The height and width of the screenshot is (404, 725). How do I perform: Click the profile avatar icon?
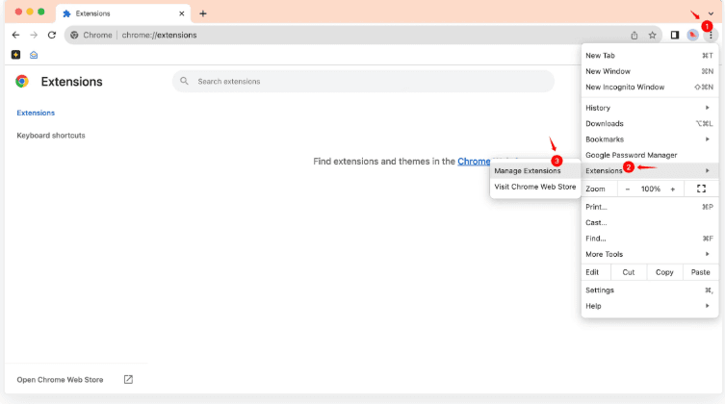pyautogui.click(x=692, y=35)
